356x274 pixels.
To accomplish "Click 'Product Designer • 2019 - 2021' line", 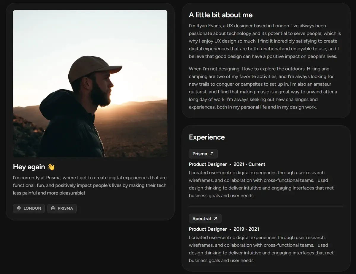I will (x=224, y=229).
